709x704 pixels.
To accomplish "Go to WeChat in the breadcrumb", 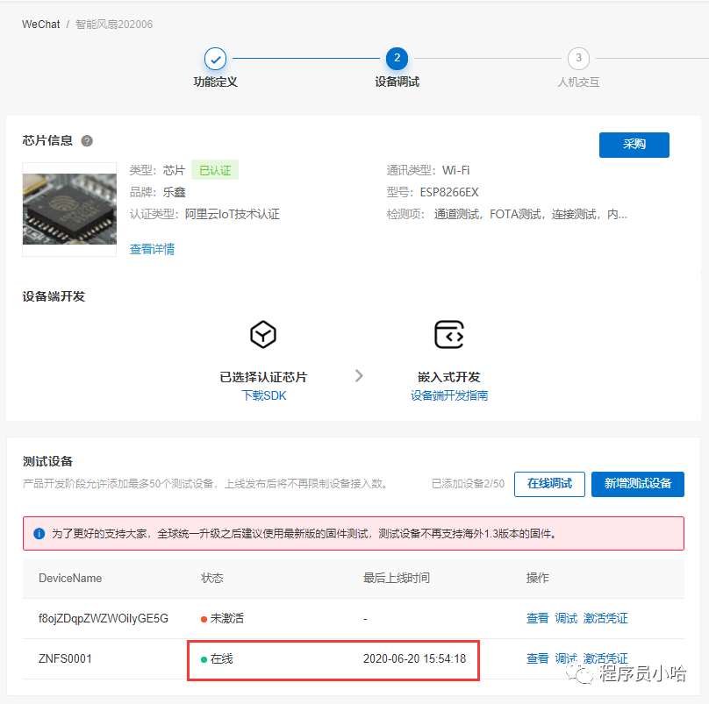I will click(41, 25).
